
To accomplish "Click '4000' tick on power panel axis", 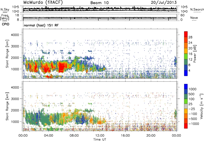I will point(15,35).
